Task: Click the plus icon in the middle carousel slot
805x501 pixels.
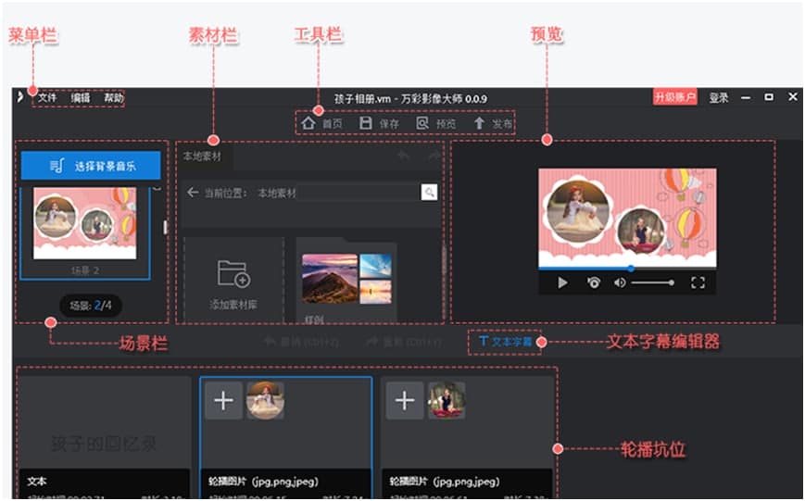Action: [x=223, y=400]
